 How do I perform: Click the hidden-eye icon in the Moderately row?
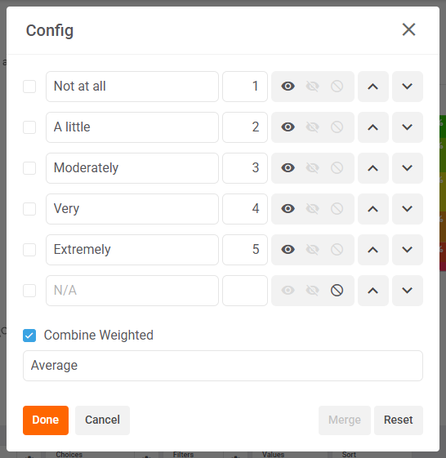pyautogui.click(x=312, y=168)
